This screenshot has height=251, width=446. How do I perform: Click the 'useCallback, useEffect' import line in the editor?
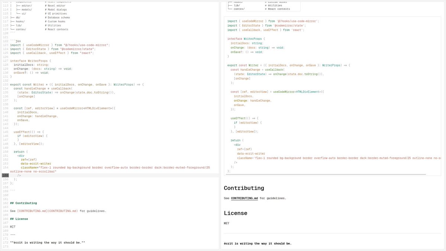pyautogui.click(x=52, y=53)
